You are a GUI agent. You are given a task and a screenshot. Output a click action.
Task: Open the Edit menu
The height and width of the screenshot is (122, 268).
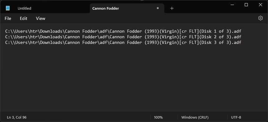coord(23,18)
